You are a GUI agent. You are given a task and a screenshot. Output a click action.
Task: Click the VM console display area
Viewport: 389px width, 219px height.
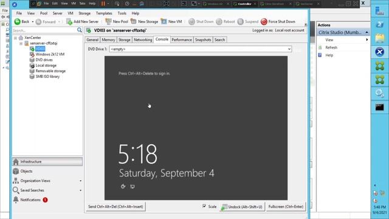point(196,128)
